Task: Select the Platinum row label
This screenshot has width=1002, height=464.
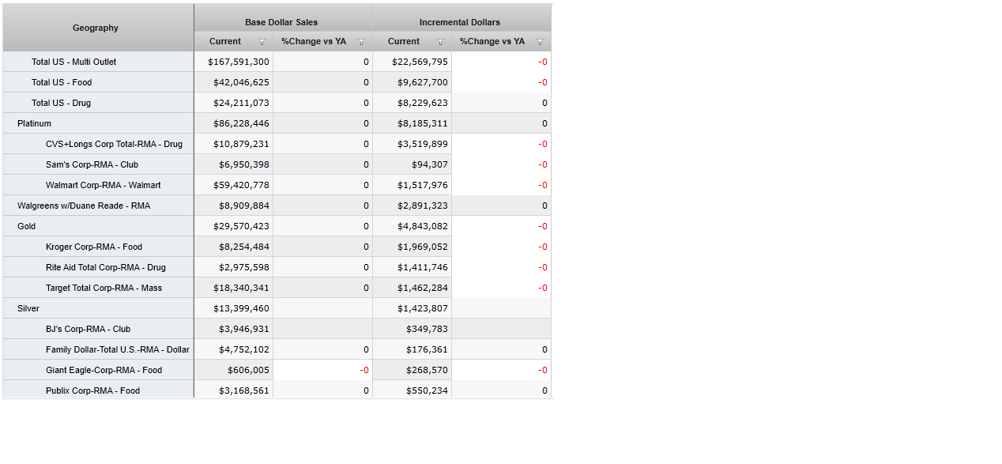Action: [x=35, y=123]
